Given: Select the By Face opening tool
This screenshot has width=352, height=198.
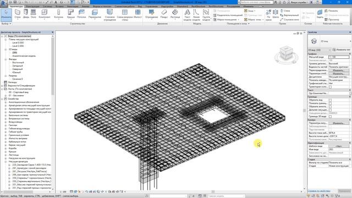Looking at the screenshot, I should (268, 15).
